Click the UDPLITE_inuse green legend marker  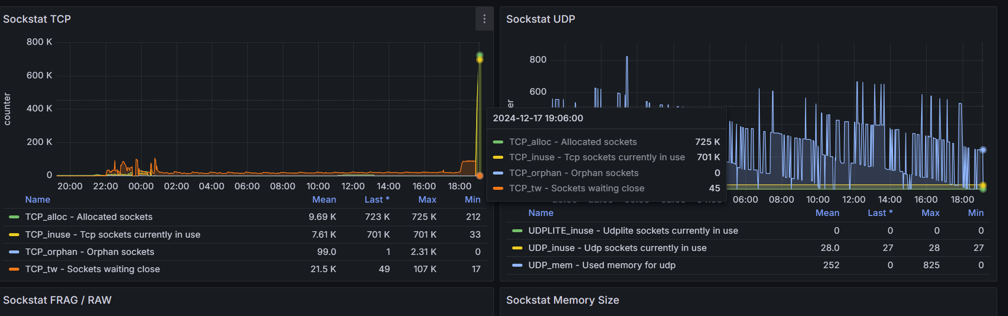pyautogui.click(x=517, y=231)
